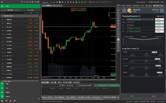Click the zoom out magnifier on chart toolbar
Screen dimensions: 166x103
pyautogui.click(x=71, y=2)
